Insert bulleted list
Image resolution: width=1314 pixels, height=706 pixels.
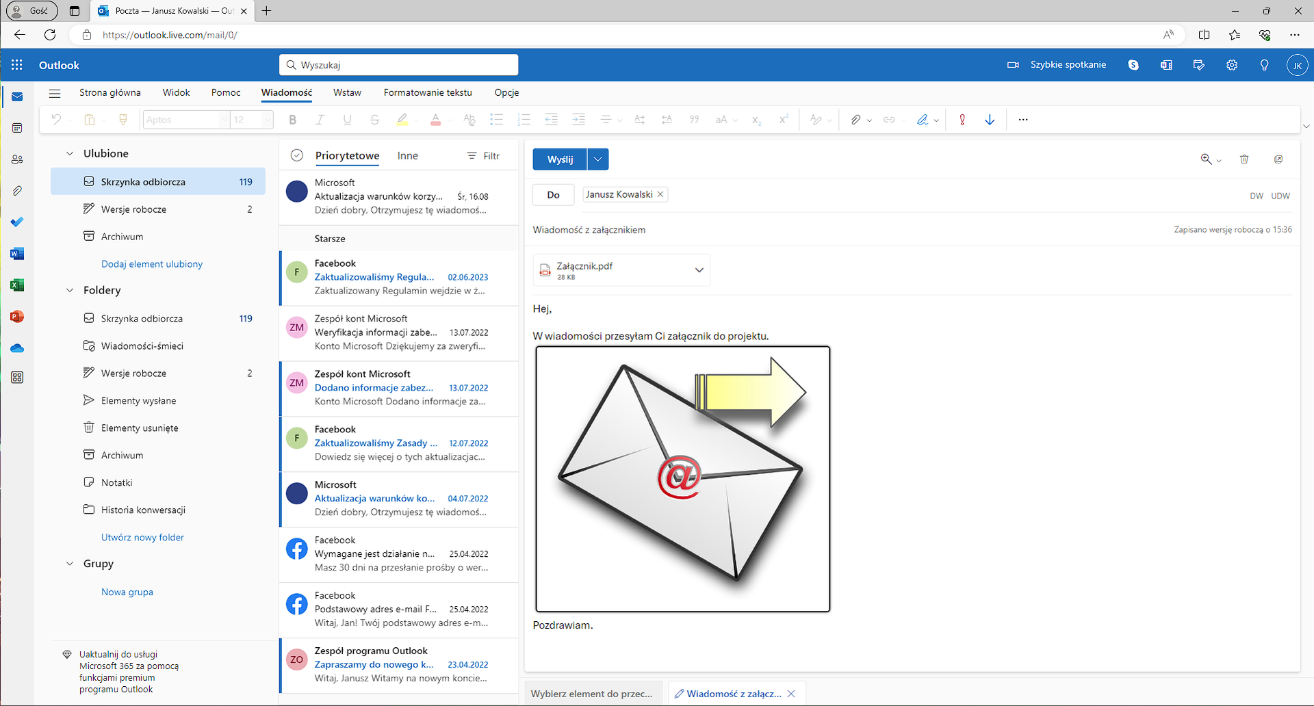497,120
